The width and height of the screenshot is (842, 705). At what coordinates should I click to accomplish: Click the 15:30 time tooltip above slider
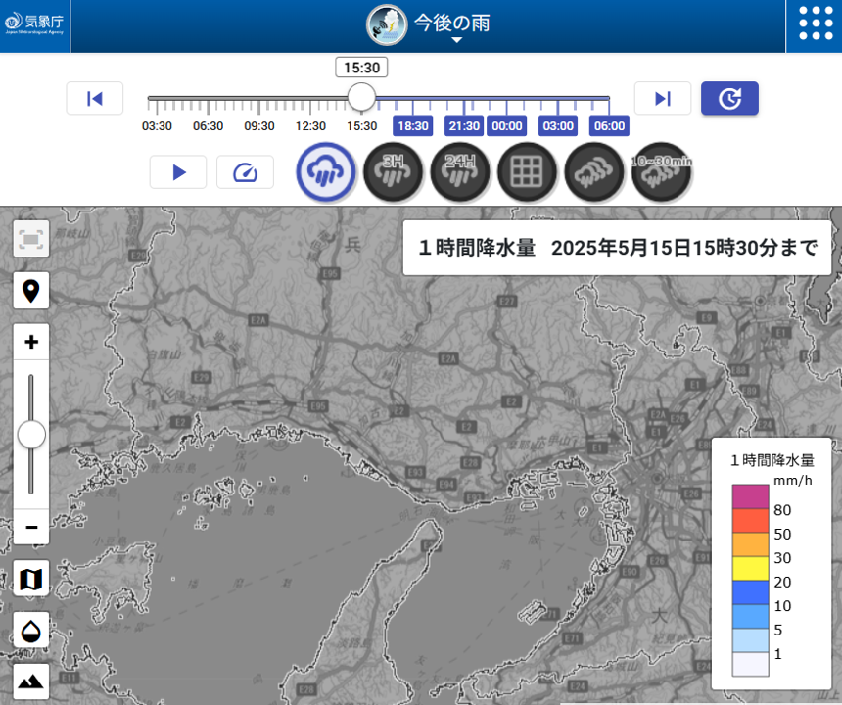(361, 68)
